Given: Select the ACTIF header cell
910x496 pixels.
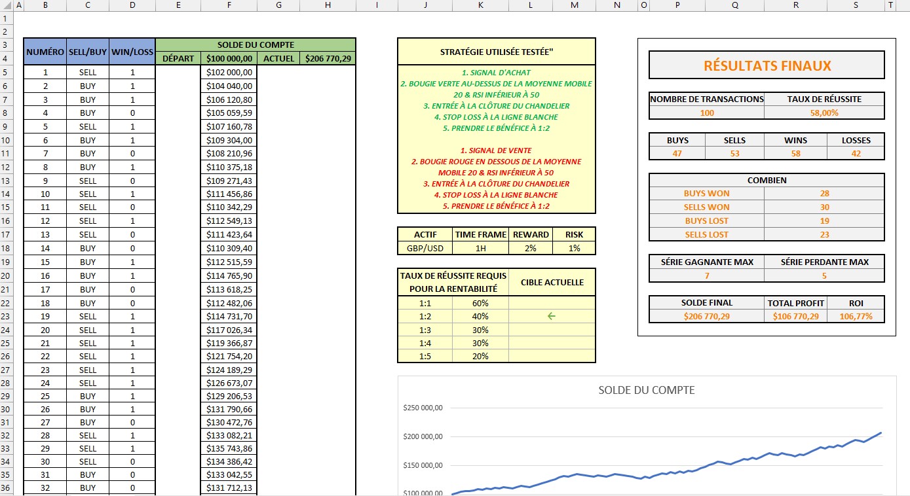Looking at the screenshot, I should click(x=425, y=234).
